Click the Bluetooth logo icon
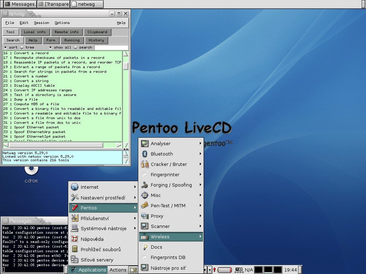Screen dimensions: 366x274 click(145, 154)
